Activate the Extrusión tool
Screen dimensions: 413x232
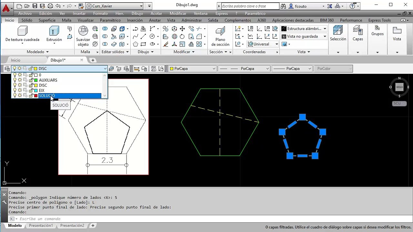coord(54,34)
